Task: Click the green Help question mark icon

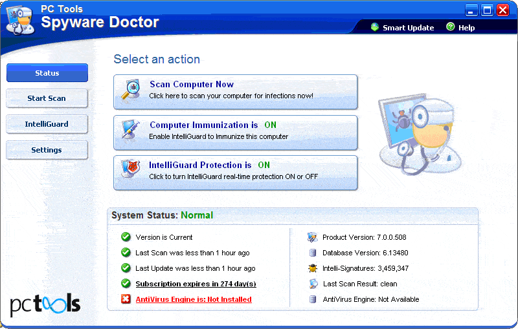Action: pyautogui.click(x=450, y=27)
